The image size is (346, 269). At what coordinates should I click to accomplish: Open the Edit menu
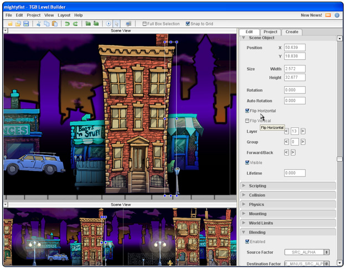pyautogui.click(x=19, y=15)
